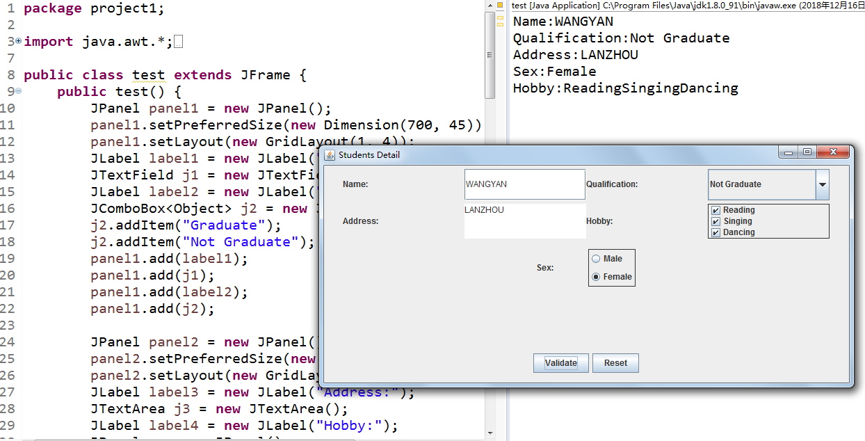Click the console line Hobby:ReadingSingingDancing
Screen dimensions: 865x441
(626, 88)
